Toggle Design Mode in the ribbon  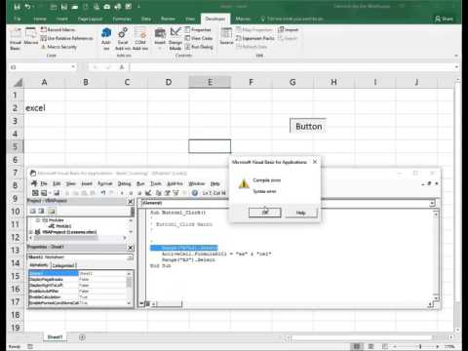click(x=175, y=39)
